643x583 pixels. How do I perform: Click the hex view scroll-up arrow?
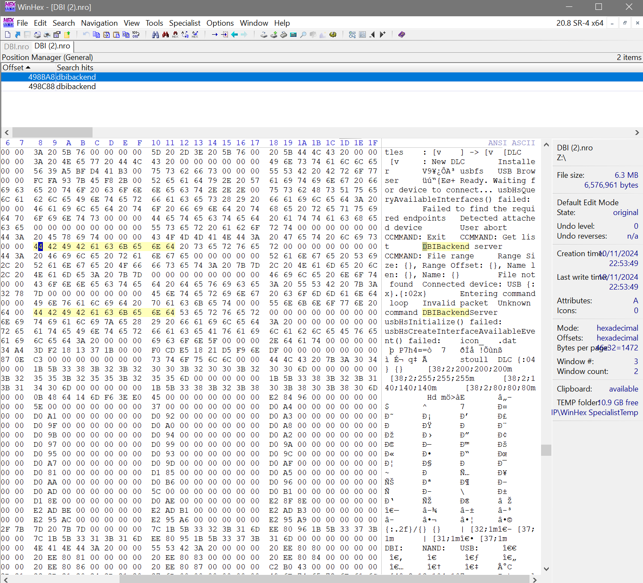pos(546,145)
